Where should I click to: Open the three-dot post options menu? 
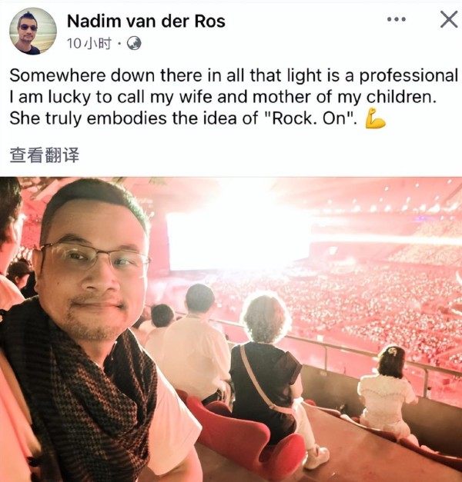tap(397, 19)
